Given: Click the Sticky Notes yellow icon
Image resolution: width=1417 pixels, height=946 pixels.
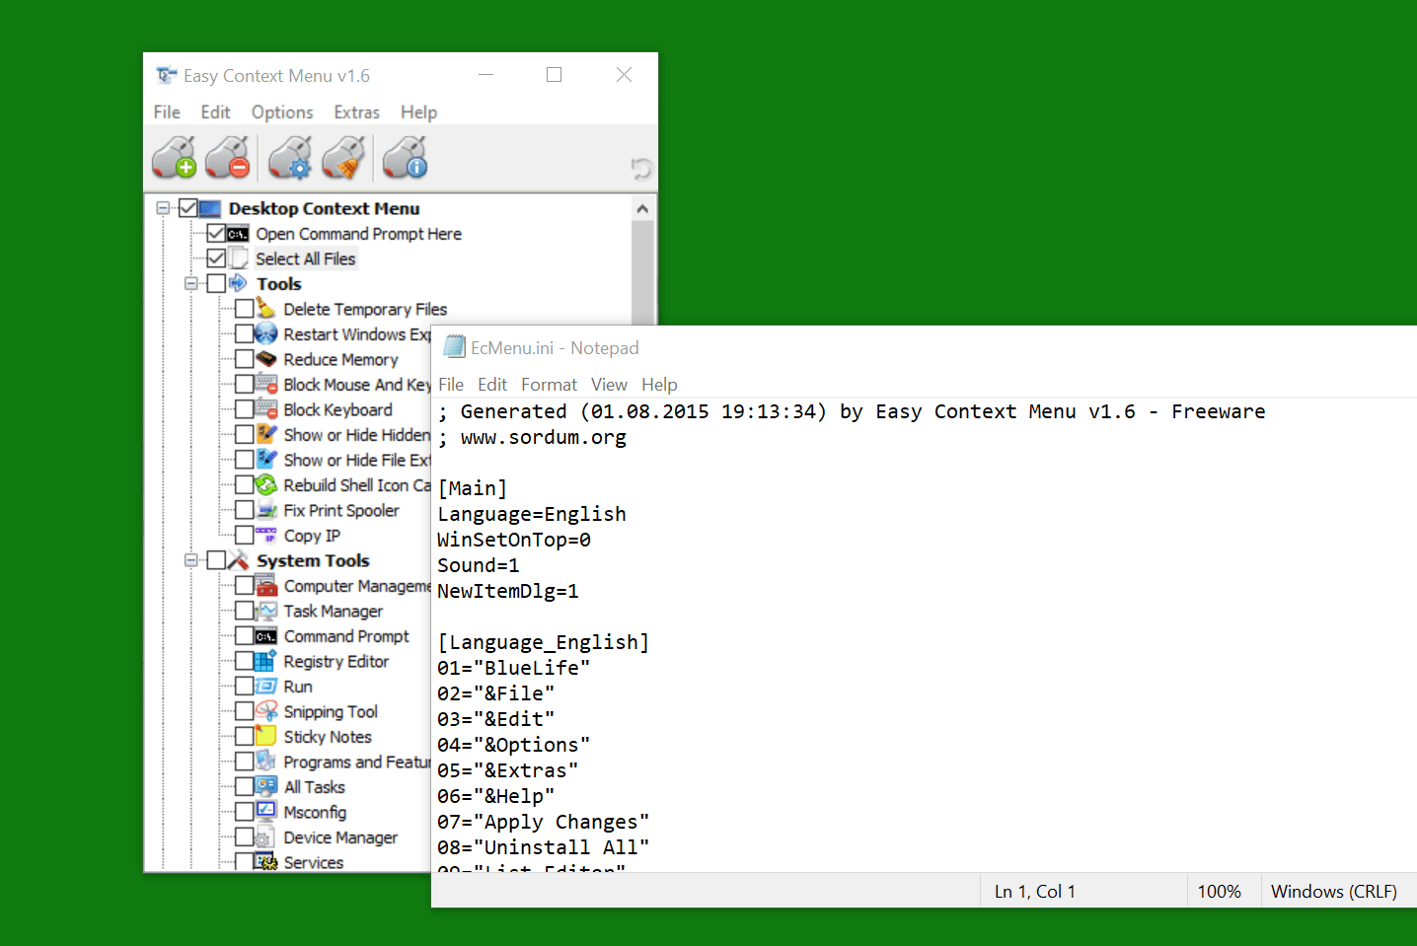Looking at the screenshot, I should pyautogui.click(x=266, y=736).
